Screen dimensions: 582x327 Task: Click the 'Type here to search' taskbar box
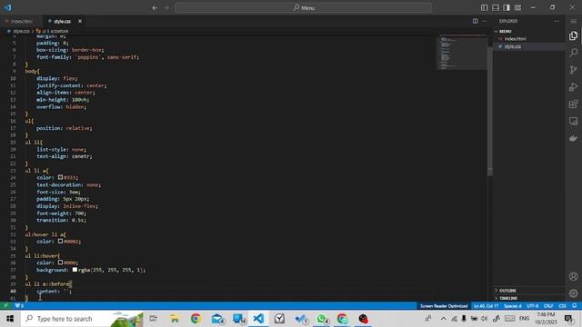click(x=82, y=319)
